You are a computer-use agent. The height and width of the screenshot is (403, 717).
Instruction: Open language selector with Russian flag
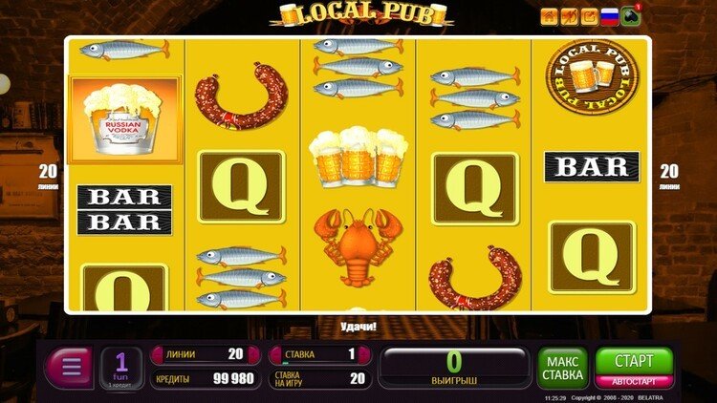pyautogui.click(x=610, y=17)
